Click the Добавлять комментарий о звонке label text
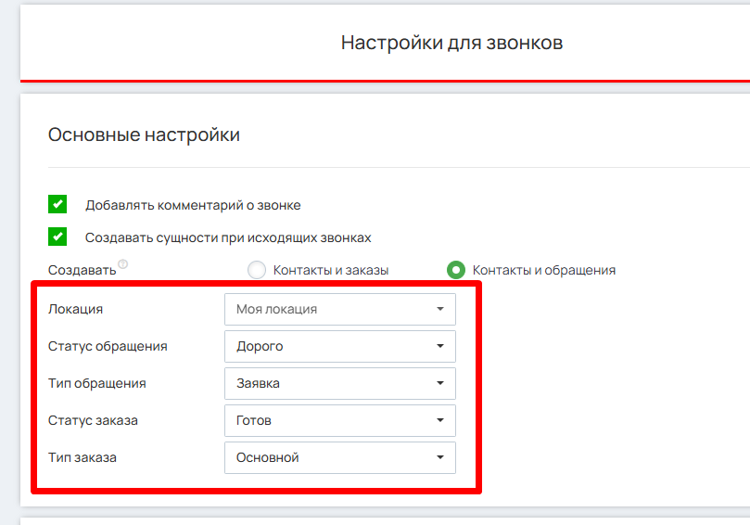Image resolution: width=750 pixels, height=525 pixels. coord(193,205)
